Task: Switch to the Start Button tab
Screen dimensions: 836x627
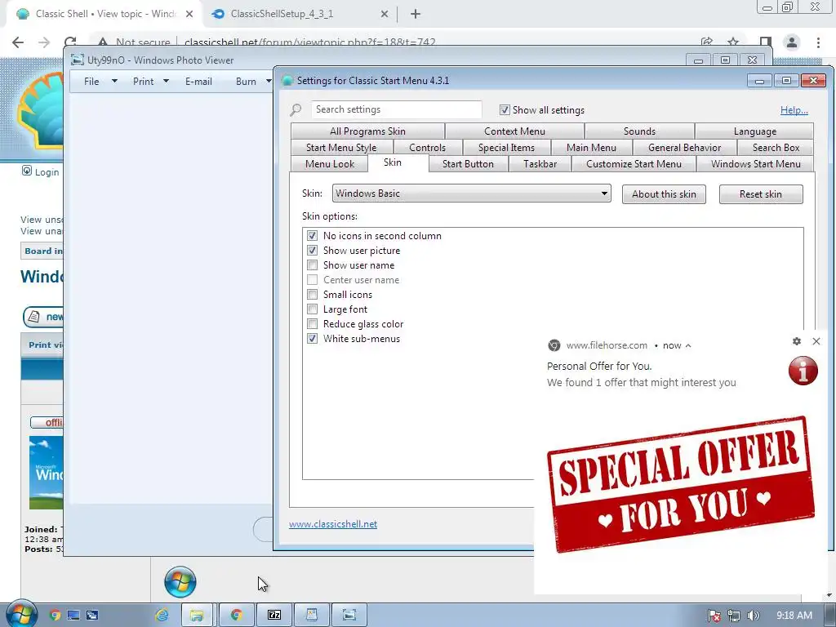Action: point(468,163)
